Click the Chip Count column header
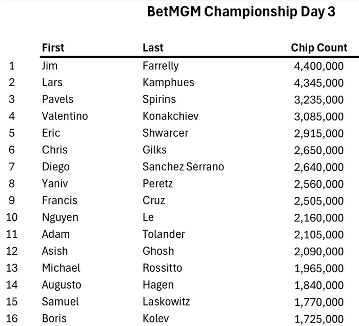This screenshot has height=326, width=359. click(319, 48)
